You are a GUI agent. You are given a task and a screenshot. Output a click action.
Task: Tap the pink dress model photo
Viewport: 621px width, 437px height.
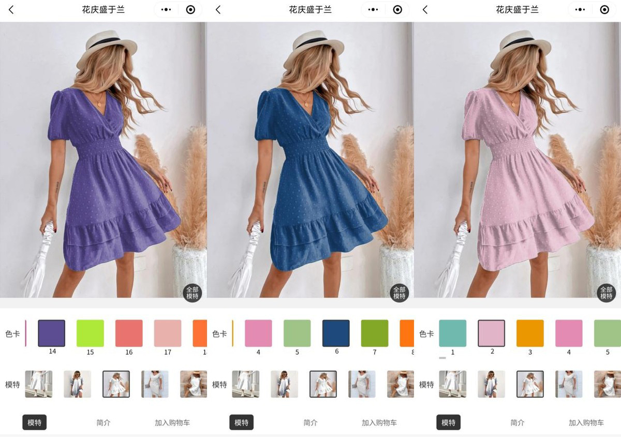[x=517, y=159]
